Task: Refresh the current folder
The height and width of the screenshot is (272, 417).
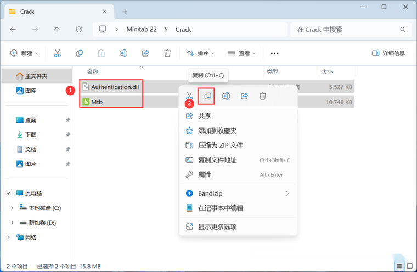Action: 79,29
